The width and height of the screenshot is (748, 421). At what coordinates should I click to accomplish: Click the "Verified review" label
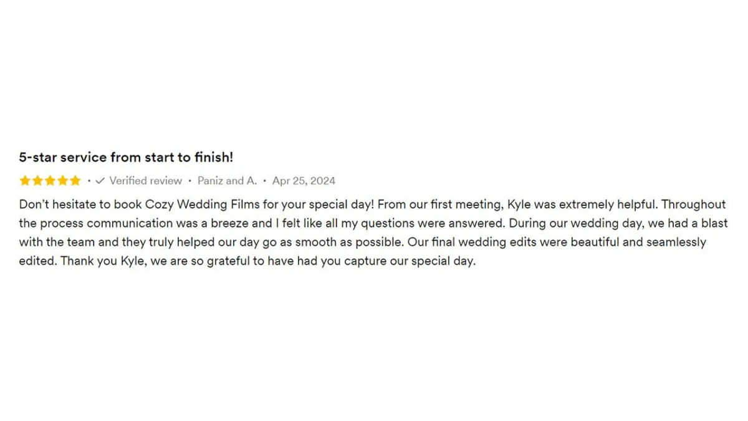tap(145, 181)
